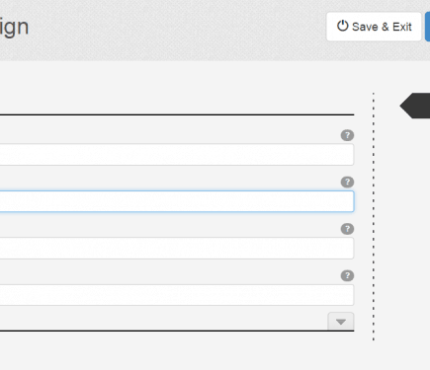
Task: Show help tooltip for the third field
Action: [x=347, y=229]
